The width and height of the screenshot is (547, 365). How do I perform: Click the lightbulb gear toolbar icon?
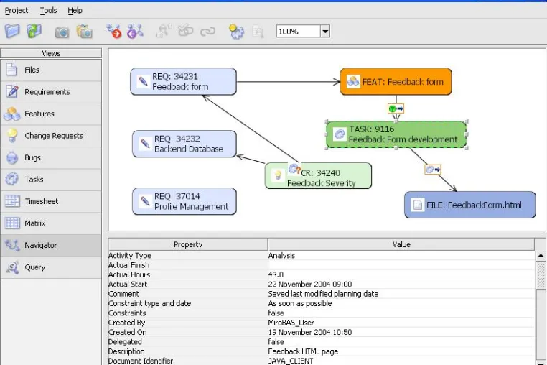[236, 32]
